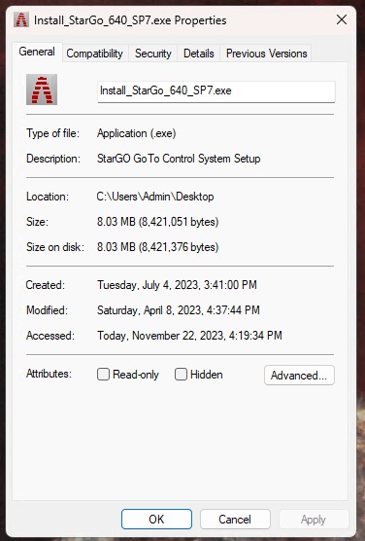Viewport: 365px width, 541px height.
Task: Click the large StarGo application icon
Action: pos(42,90)
